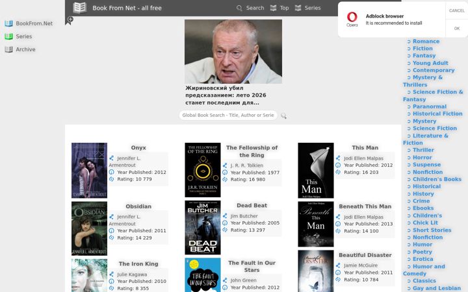
Task: Click the rating icon beside Rating: 10 779
Action: pyautogui.click(x=111, y=179)
